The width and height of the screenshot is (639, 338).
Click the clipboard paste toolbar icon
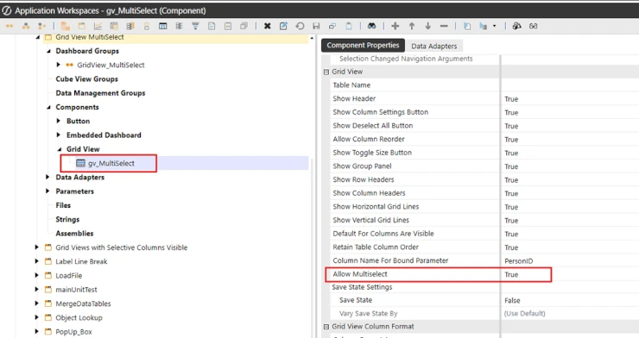pos(349,26)
